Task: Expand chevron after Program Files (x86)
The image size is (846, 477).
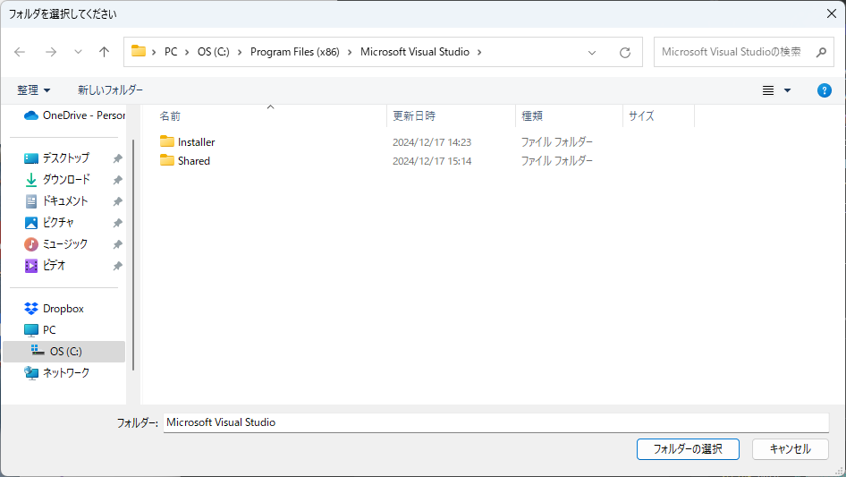Action: (350, 52)
